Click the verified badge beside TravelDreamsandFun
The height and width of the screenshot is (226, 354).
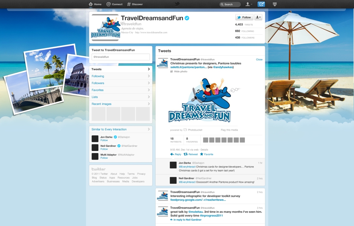click(x=187, y=18)
